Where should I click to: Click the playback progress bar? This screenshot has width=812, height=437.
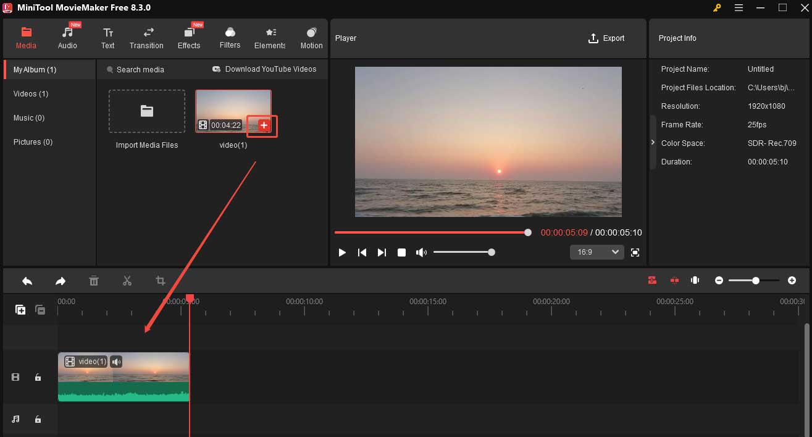[x=432, y=232]
